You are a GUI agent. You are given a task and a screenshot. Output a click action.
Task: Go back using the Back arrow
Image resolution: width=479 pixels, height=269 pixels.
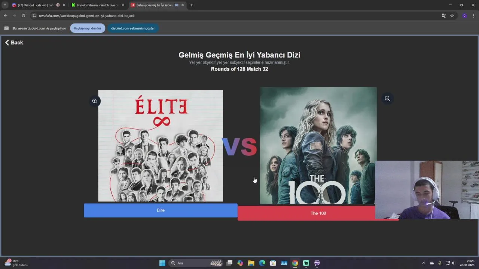click(x=14, y=43)
